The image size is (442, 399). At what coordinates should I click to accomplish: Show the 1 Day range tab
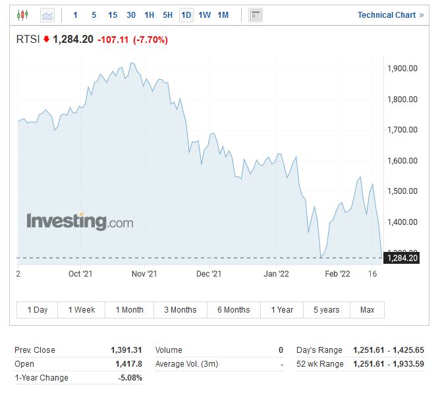coord(38,310)
